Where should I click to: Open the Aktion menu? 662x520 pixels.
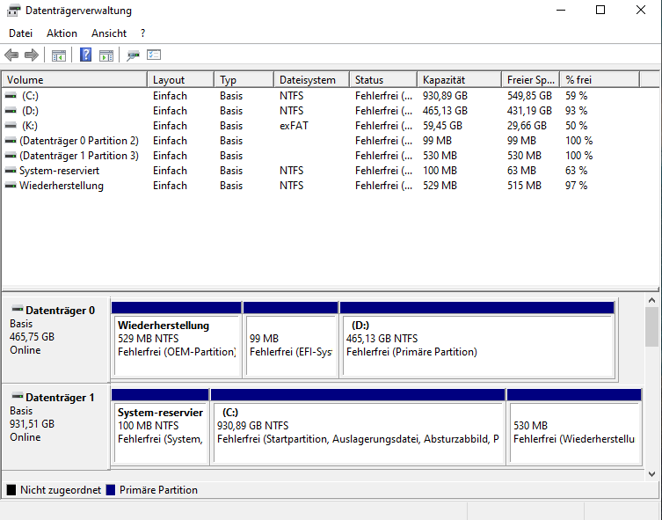click(62, 33)
